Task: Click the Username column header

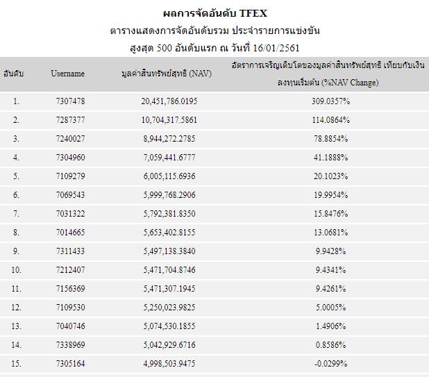Action: 67,74
